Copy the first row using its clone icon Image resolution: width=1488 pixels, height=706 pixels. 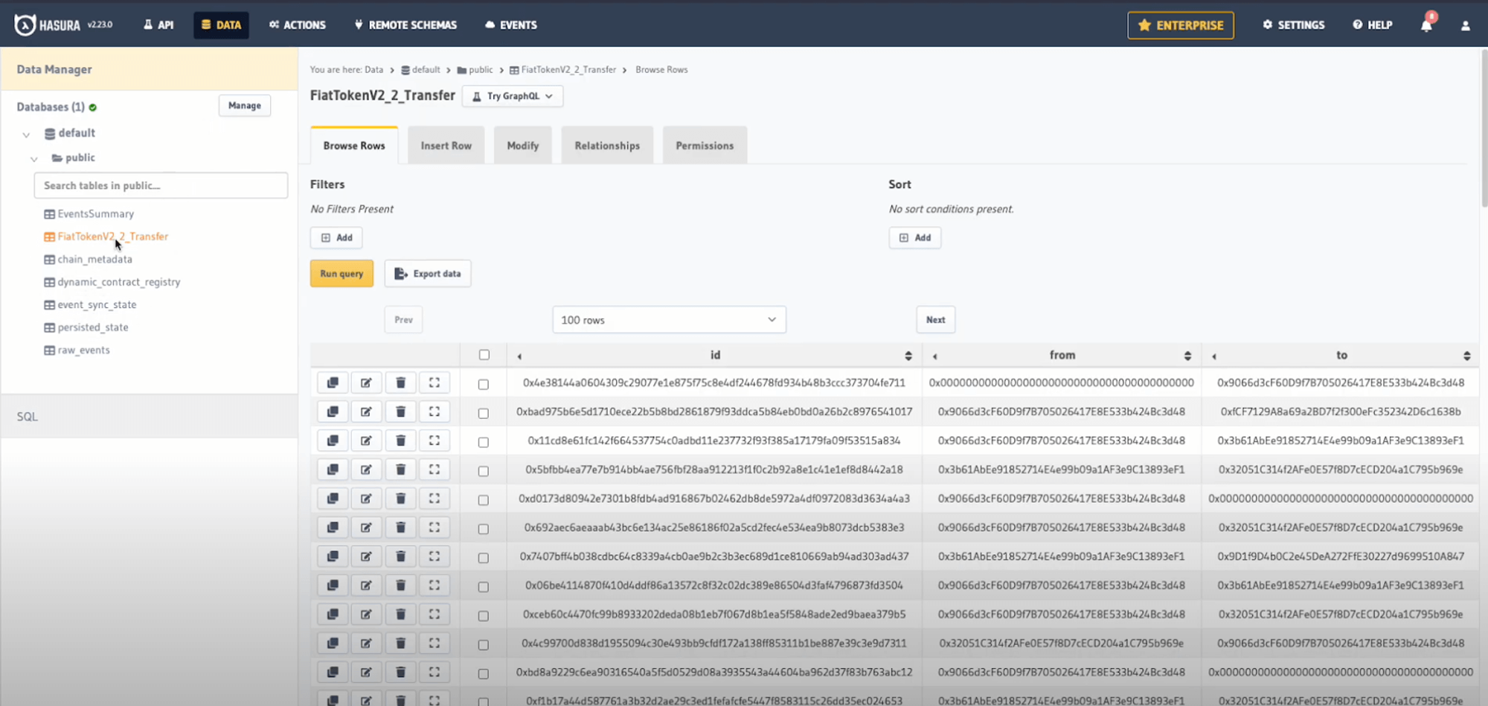[x=333, y=382]
